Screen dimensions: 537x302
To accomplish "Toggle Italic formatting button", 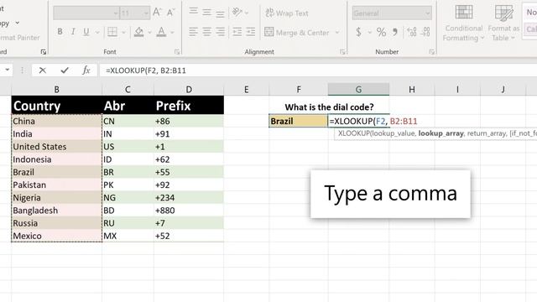I will (73, 32).
